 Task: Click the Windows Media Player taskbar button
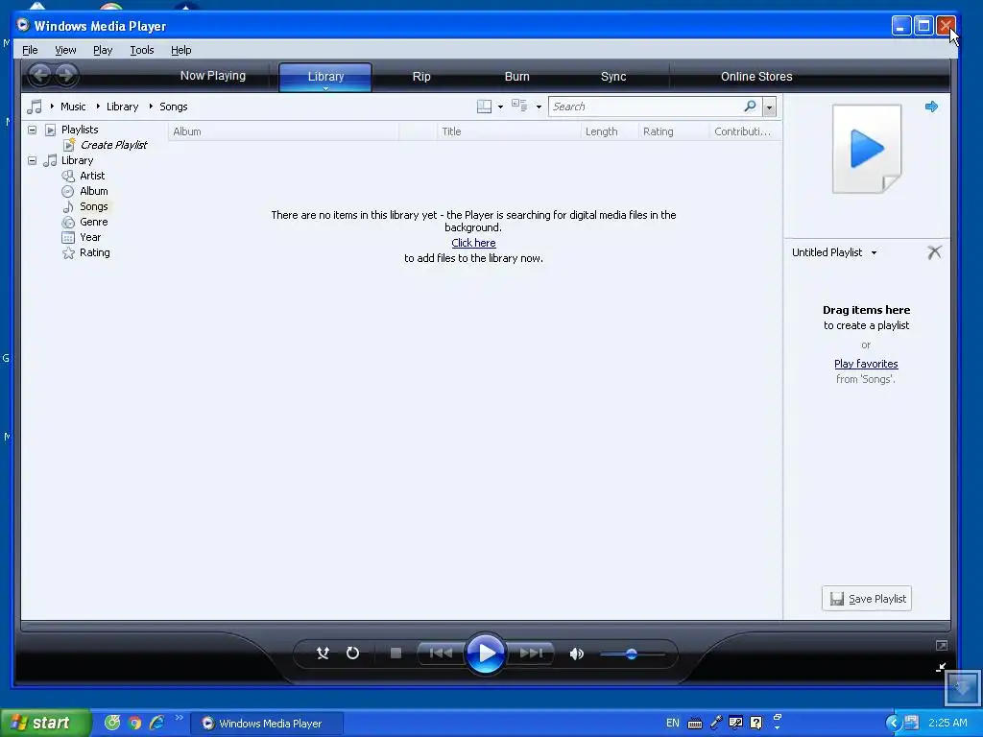tap(267, 724)
